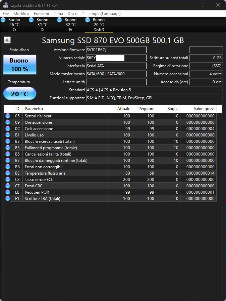The width and height of the screenshot is (226, 301).
Task: Click the Samsung SSD 870 EVO title
Action: (113, 40)
